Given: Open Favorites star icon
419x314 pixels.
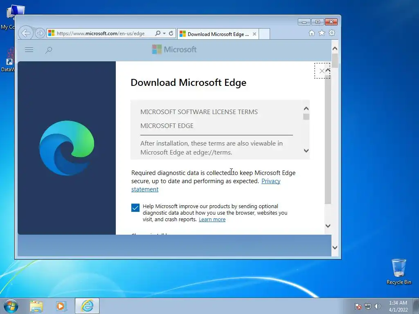Looking at the screenshot, I should [322, 33].
